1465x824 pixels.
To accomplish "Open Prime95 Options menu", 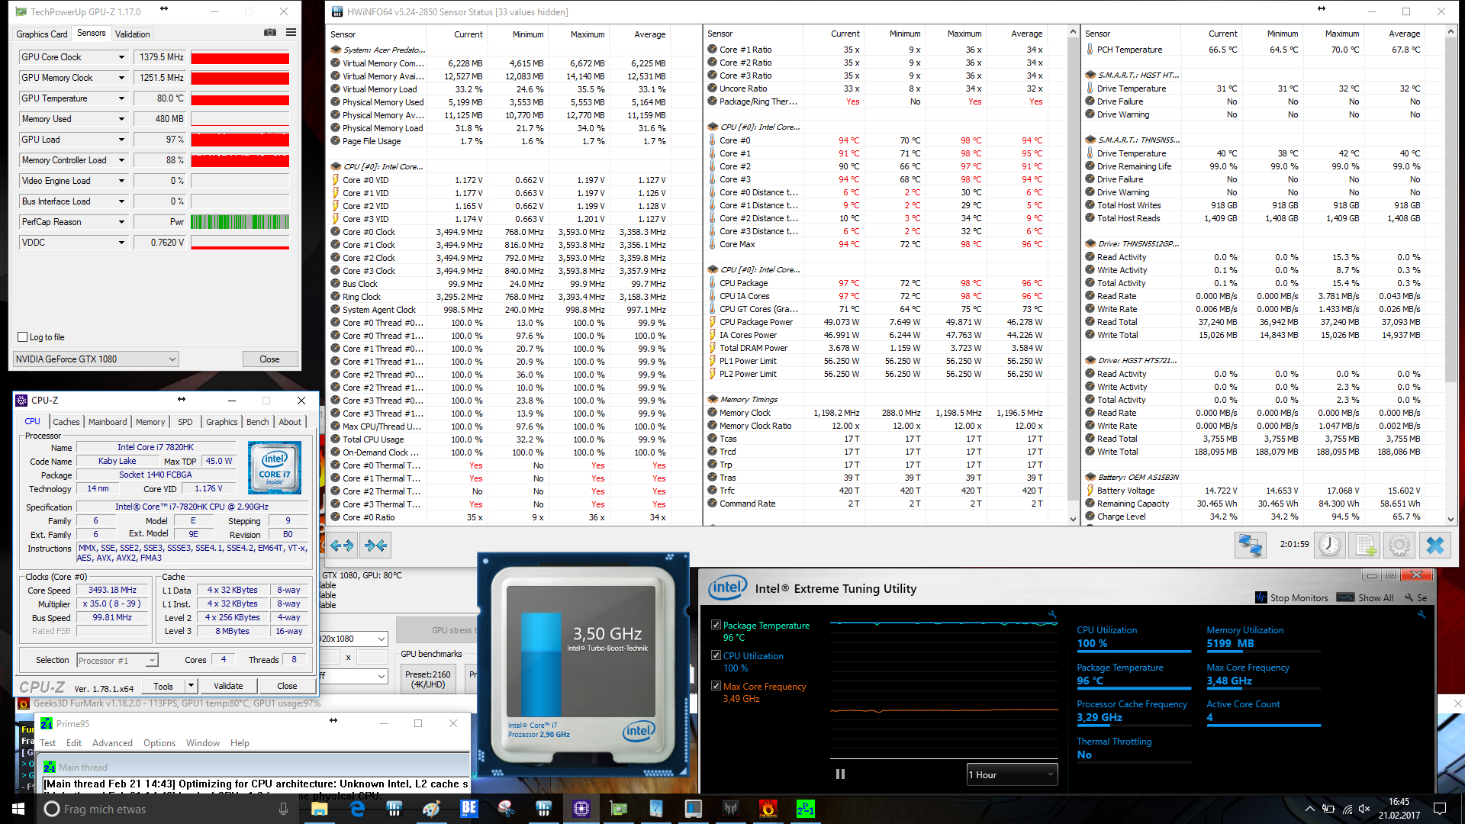I will tap(159, 742).
